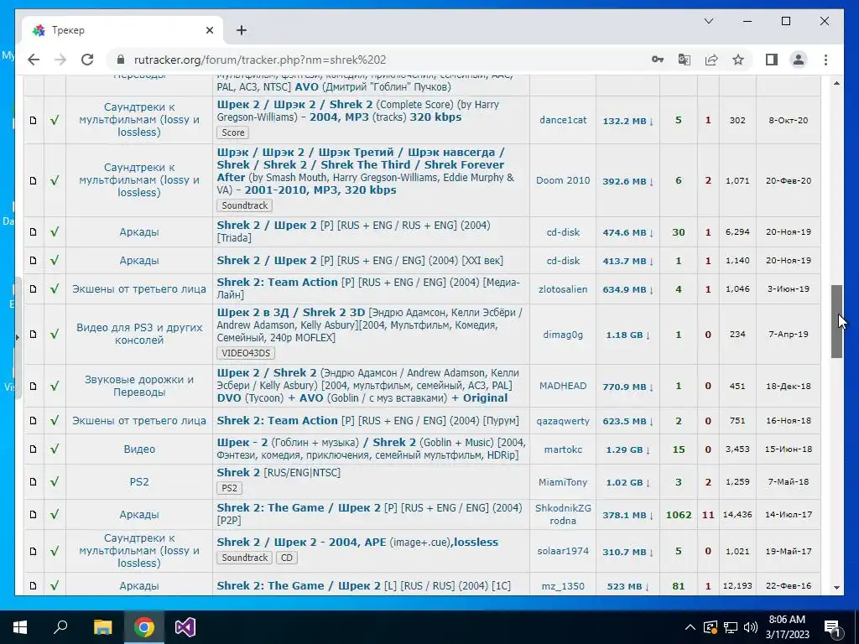Show hidden system tray icons

(x=690, y=627)
